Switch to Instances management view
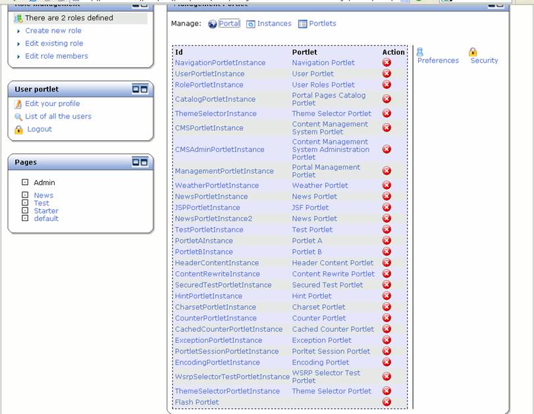 tap(274, 24)
